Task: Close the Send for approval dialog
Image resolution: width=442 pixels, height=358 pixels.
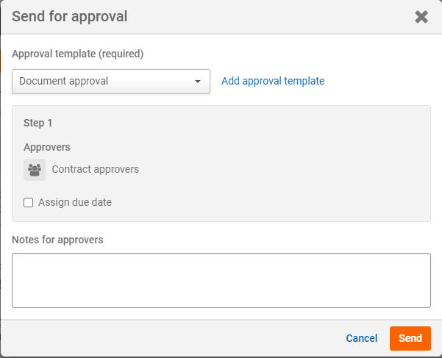Action: [421, 17]
